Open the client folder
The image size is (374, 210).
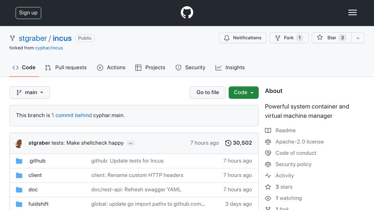(35, 175)
